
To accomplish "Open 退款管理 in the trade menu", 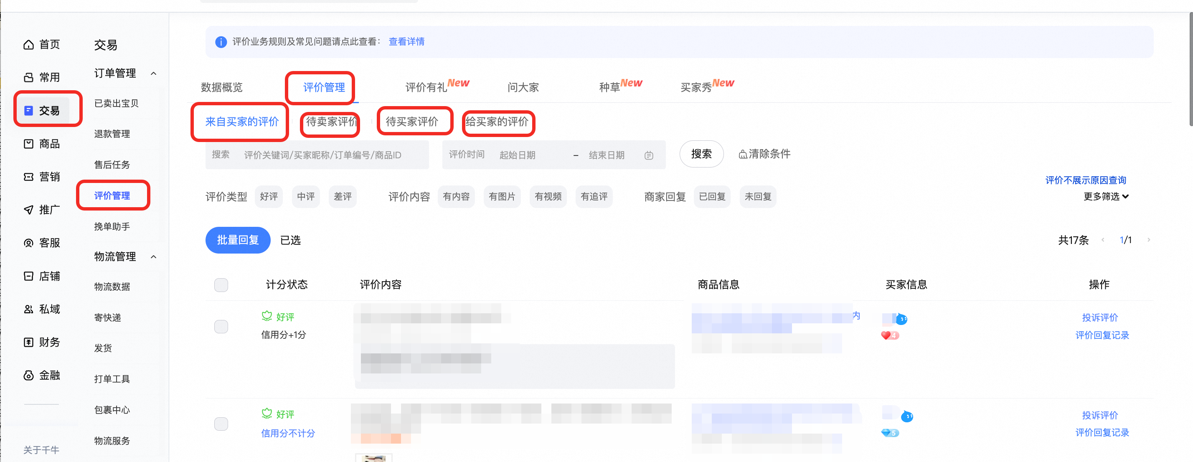I will [x=112, y=134].
